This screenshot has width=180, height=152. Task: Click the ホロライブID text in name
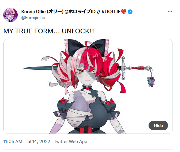(82, 12)
